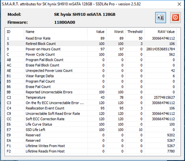Select the Power-on Hours Count row

[x=91, y=49]
